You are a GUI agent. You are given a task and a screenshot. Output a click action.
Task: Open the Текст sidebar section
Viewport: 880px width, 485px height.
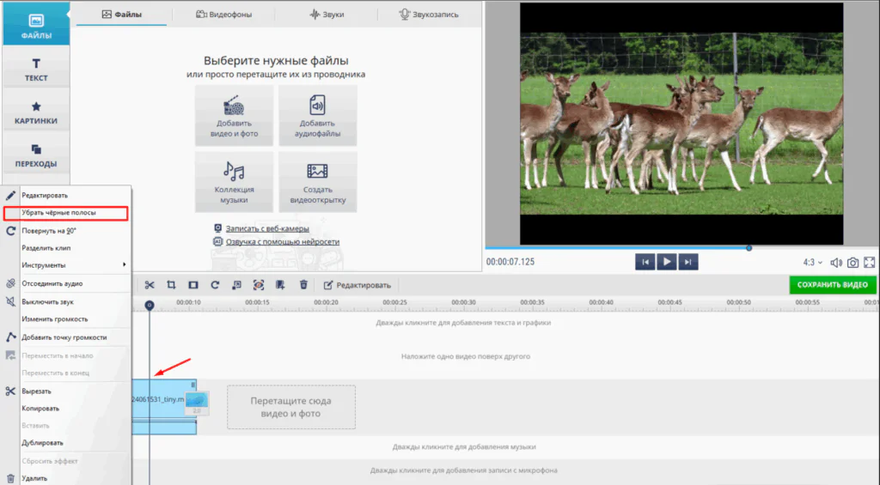36,70
